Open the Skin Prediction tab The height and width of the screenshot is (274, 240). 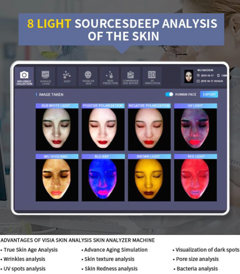(x=109, y=77)
